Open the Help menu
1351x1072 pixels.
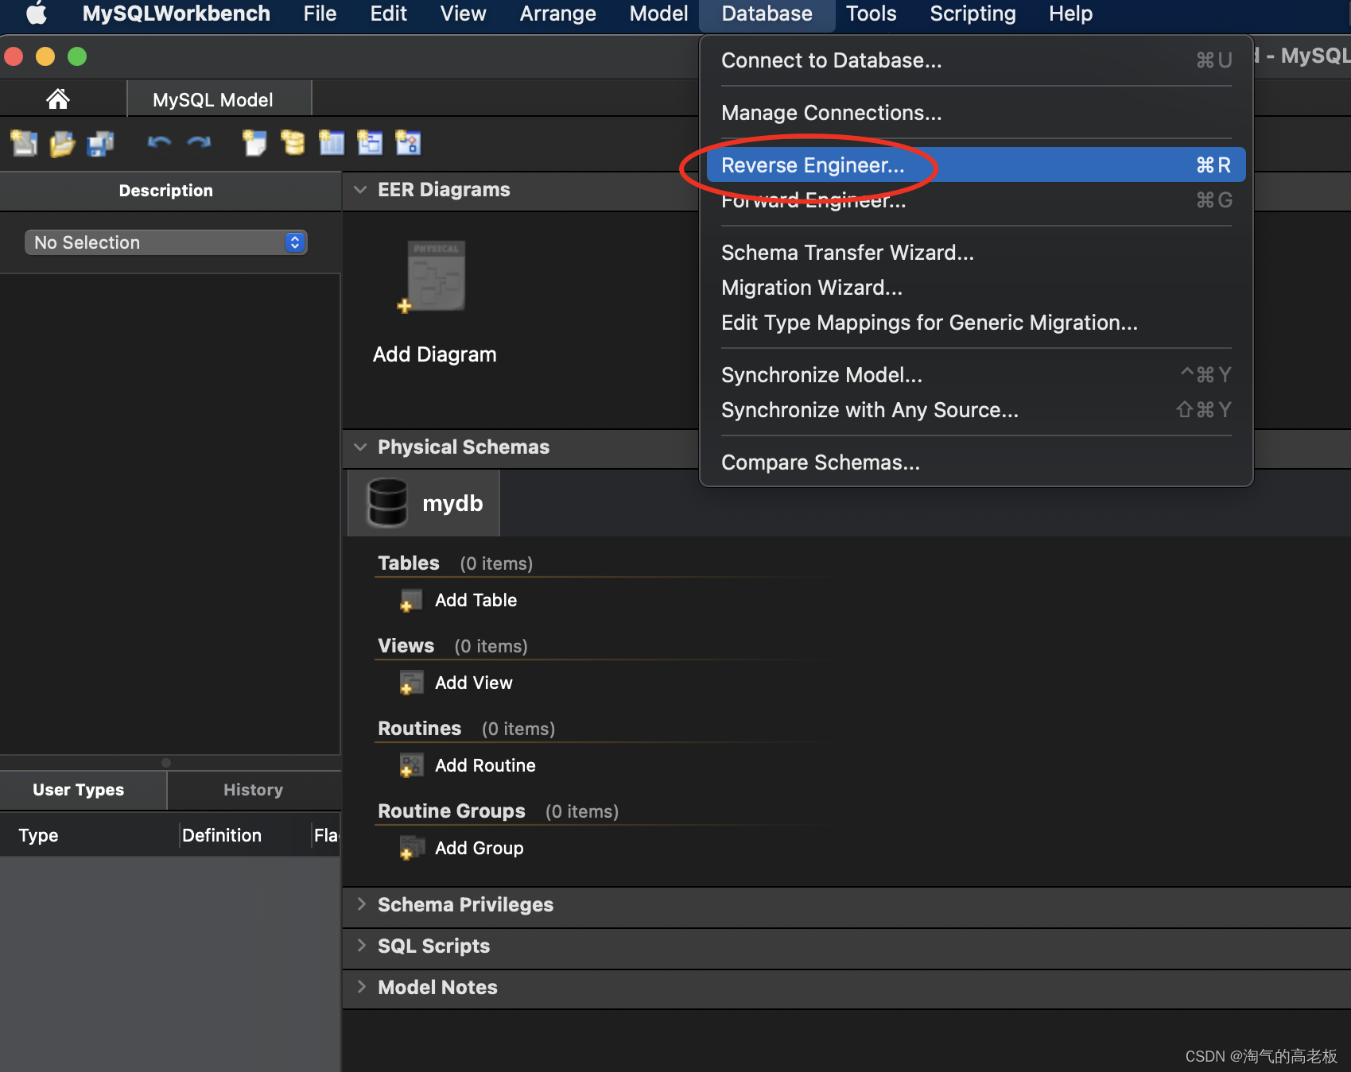point(1070,14)
